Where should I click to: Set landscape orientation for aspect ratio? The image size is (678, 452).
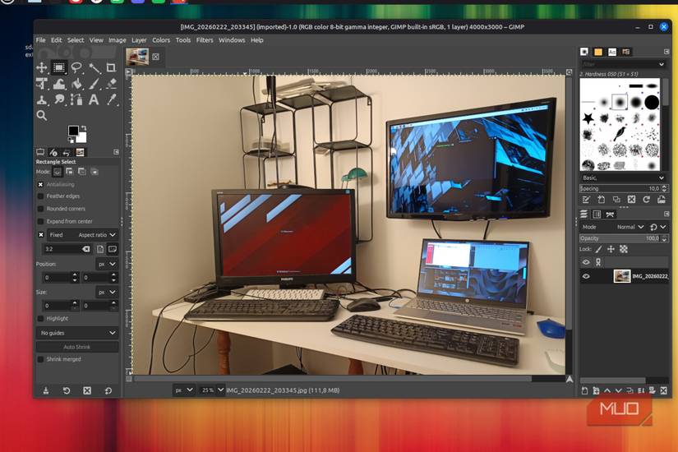(x=113, y=249)
